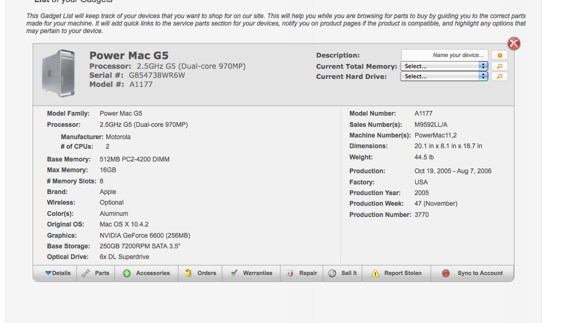Click magnifier icon next to Current Hard Drive
The width and height of the screenshot is (561, 323).
[x=500, y=76]
